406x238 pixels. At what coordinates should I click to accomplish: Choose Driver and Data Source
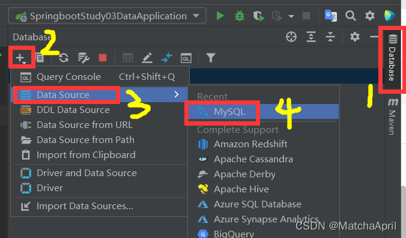(x=100, y=172)
